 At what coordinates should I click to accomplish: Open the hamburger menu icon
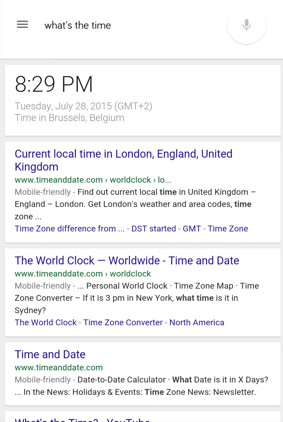[22, 25]
